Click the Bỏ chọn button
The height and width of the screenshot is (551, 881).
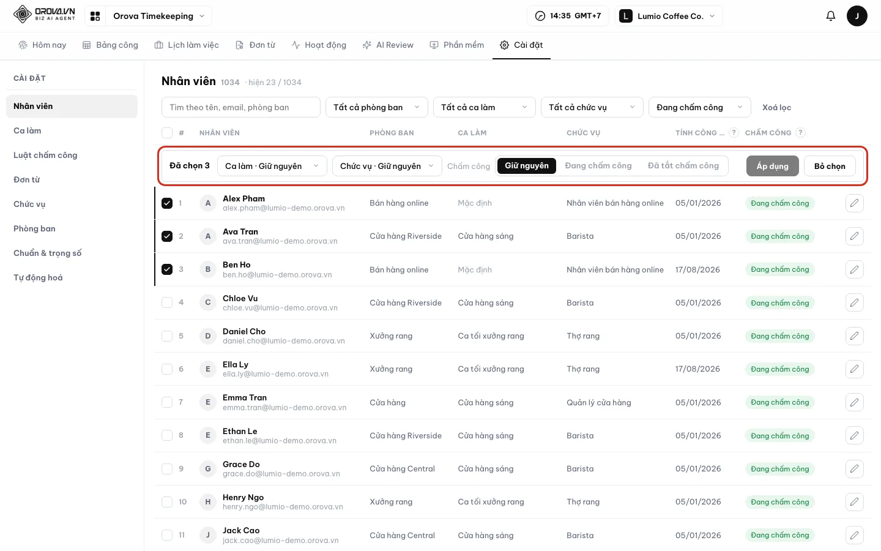830,166
